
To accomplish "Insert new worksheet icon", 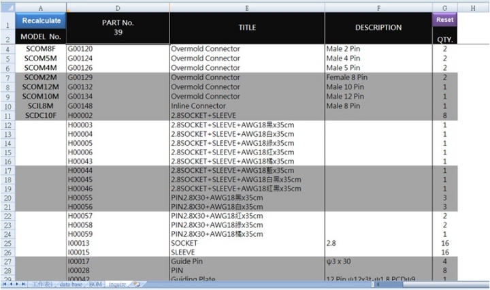I will pos(137,284).
